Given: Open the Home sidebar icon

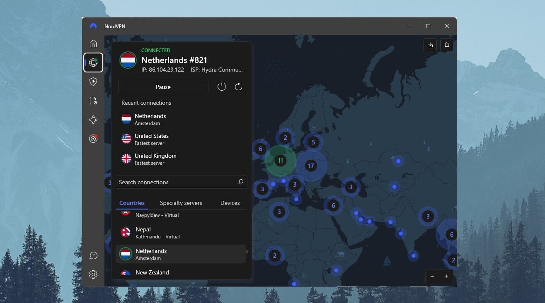Looking at the screenshot, I should (93, 43).
